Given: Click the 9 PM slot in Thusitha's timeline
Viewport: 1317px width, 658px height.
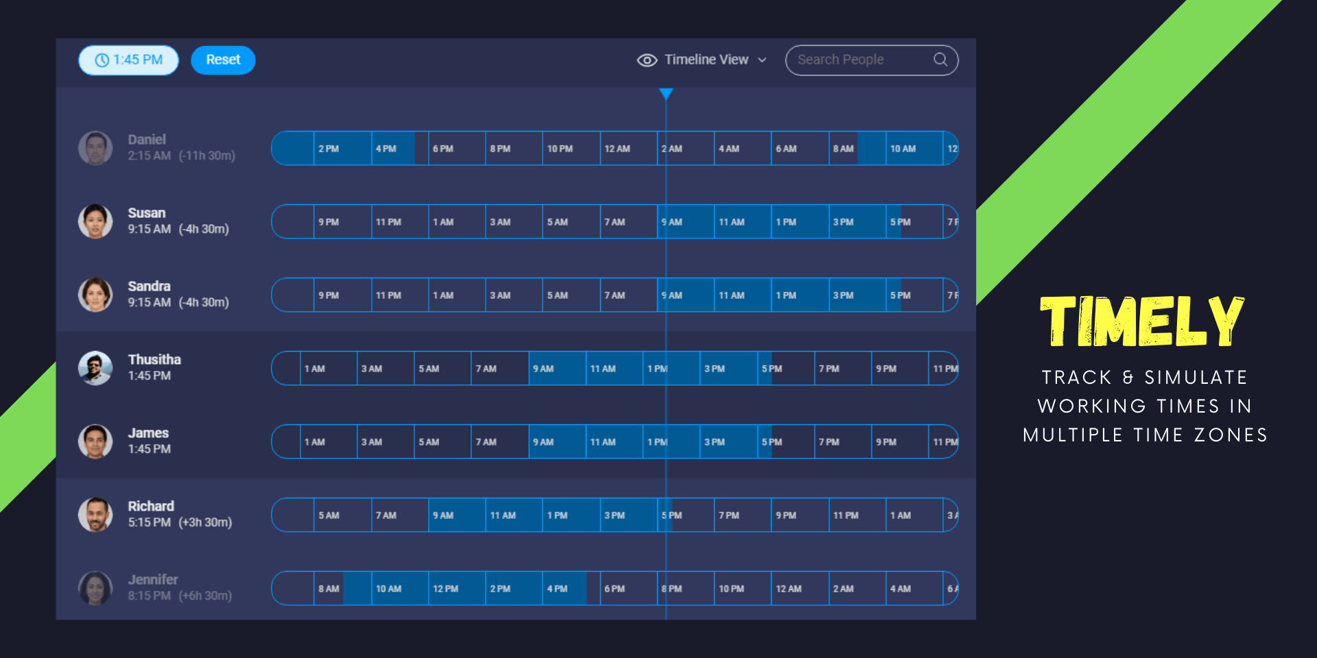Looking at the screenshot, I should [900, 368].
